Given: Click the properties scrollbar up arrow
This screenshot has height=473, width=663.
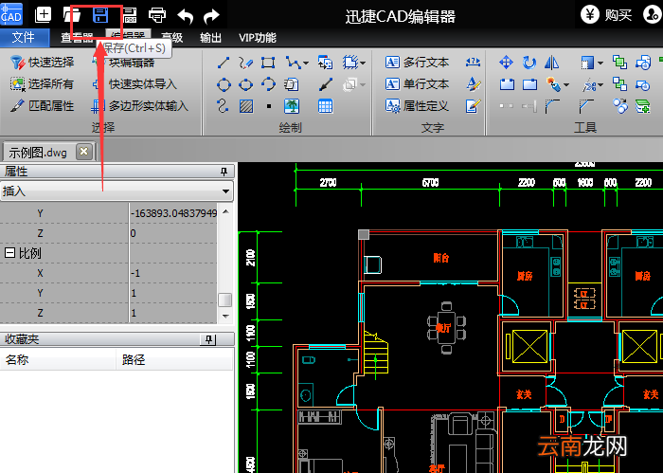Looking at the screenshot, I should (x=225, y=211).
